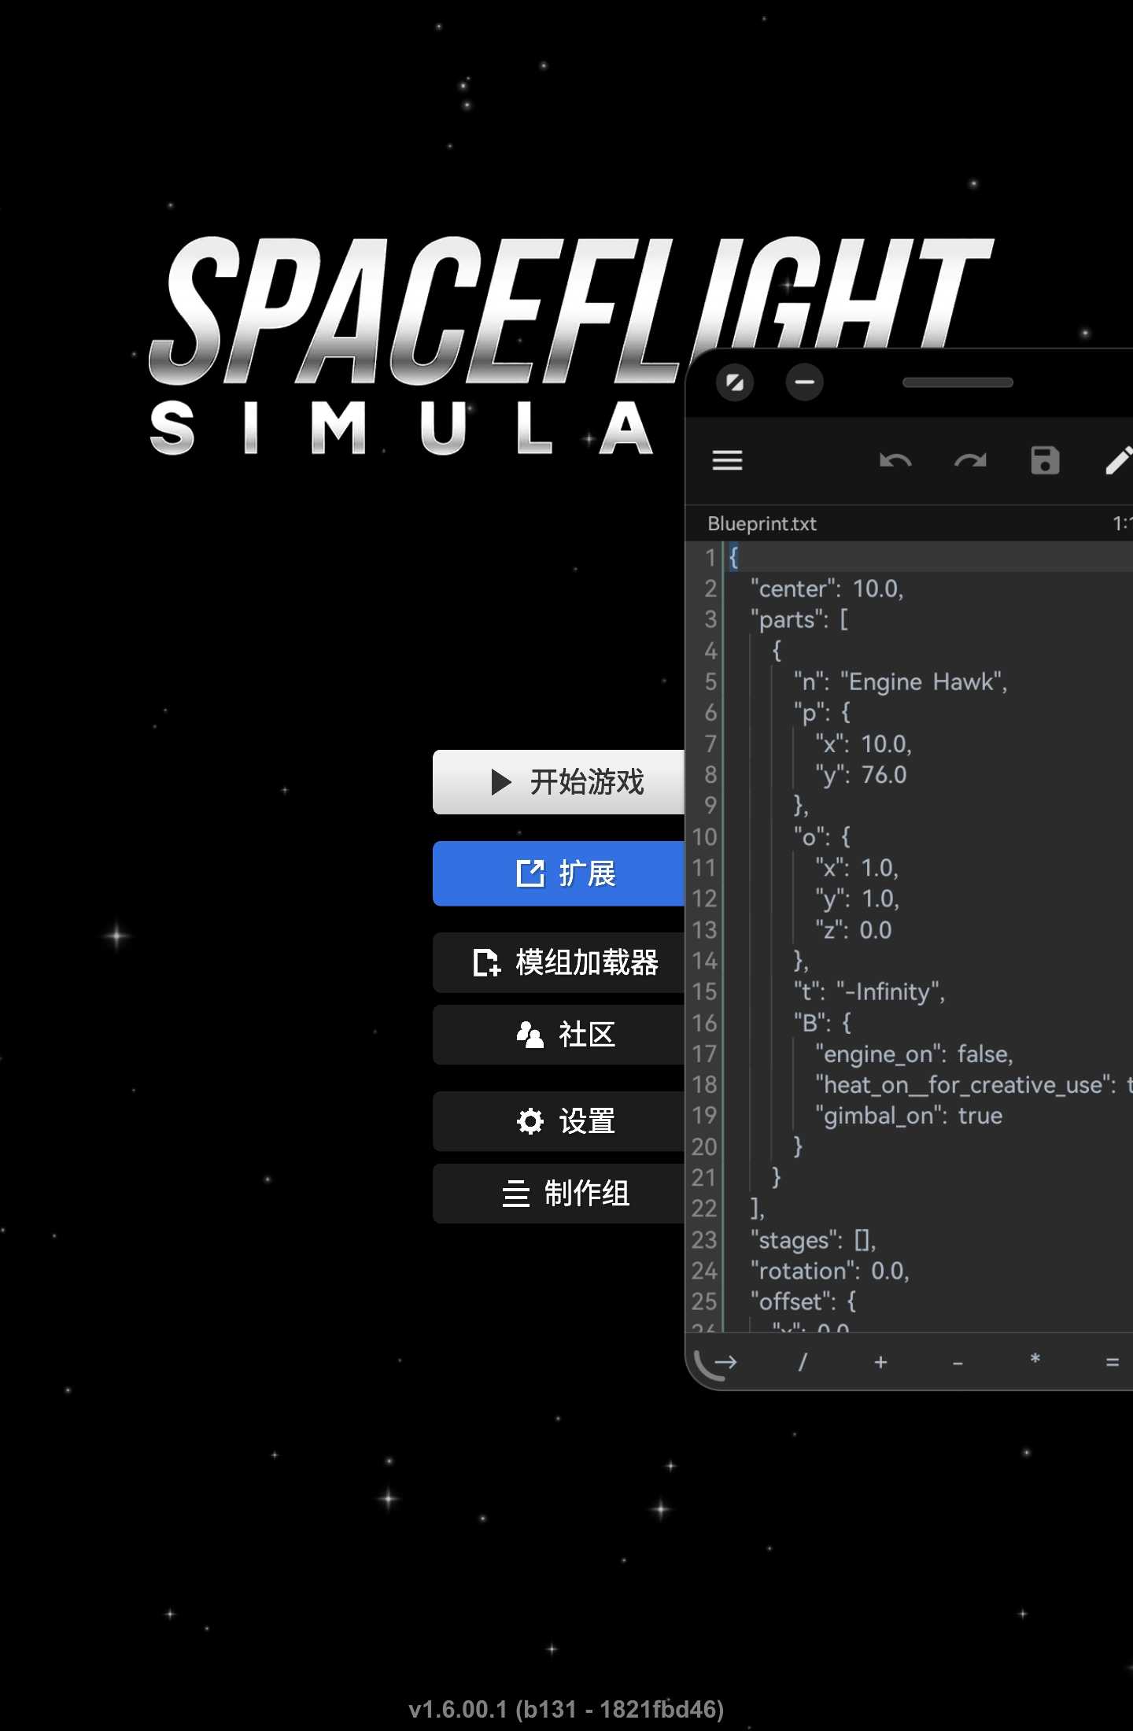
Task: Open the 社区 community page
Action: coord(559,1035)
